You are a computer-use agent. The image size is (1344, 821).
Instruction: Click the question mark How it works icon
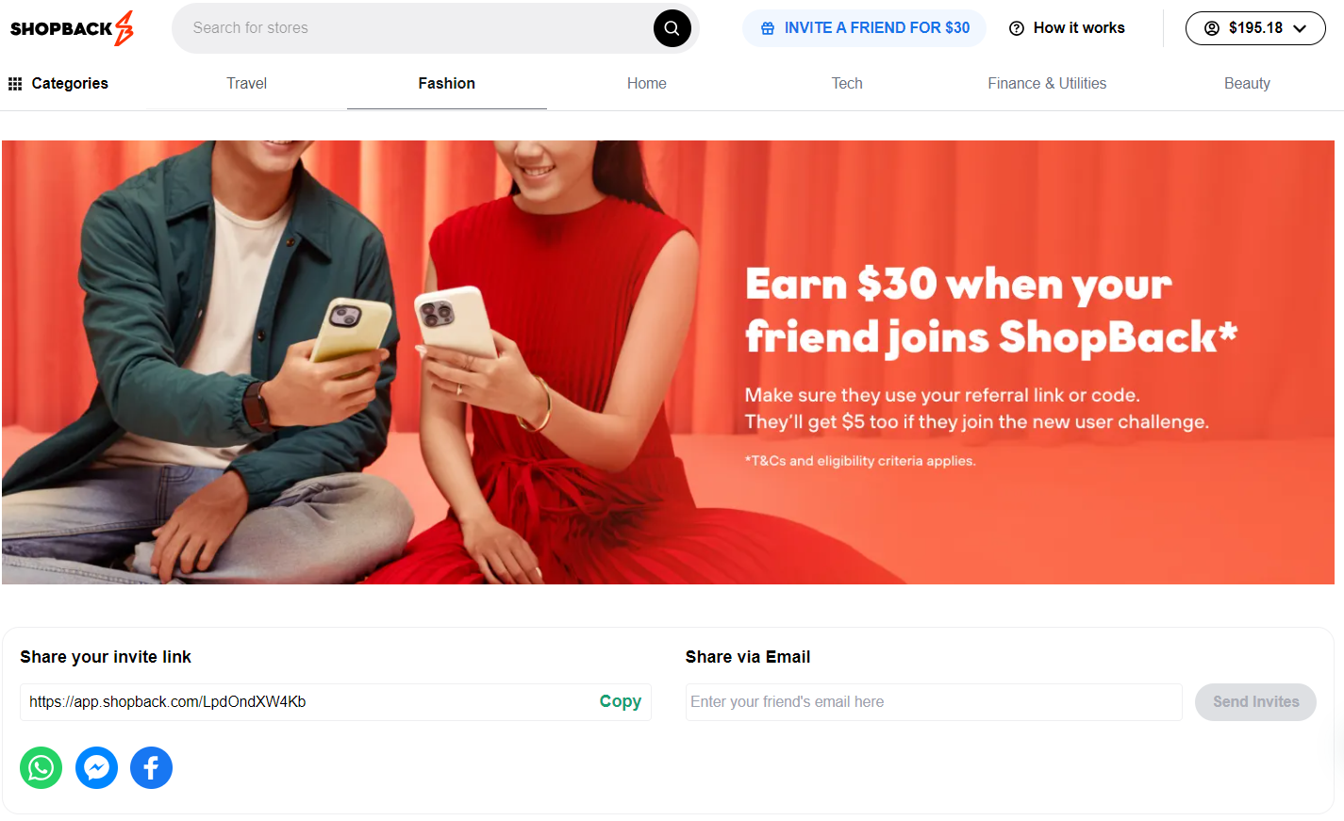1017,28
